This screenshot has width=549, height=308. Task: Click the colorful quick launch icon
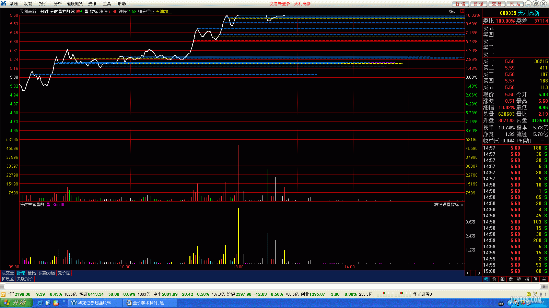point(56,303)
